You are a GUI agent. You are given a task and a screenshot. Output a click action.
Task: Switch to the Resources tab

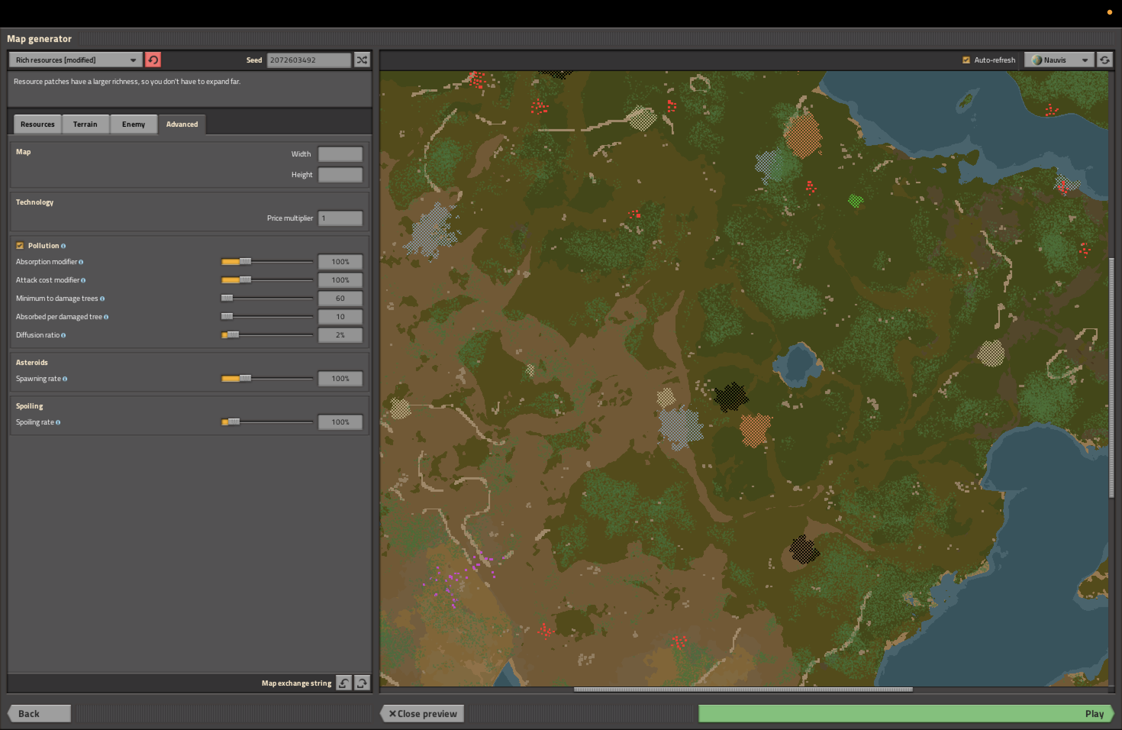[38, 124]
